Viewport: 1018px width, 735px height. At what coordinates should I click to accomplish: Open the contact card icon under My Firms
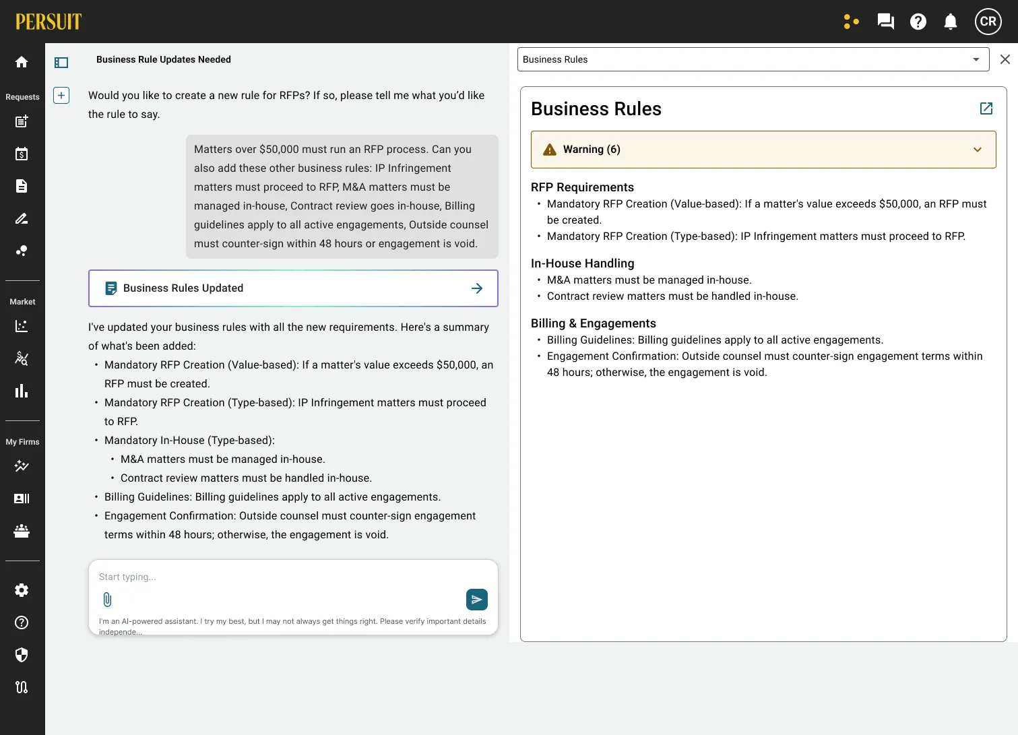(22, 499)
